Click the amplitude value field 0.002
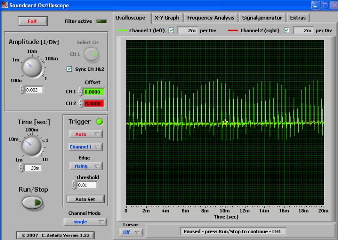 coord(34,90)
